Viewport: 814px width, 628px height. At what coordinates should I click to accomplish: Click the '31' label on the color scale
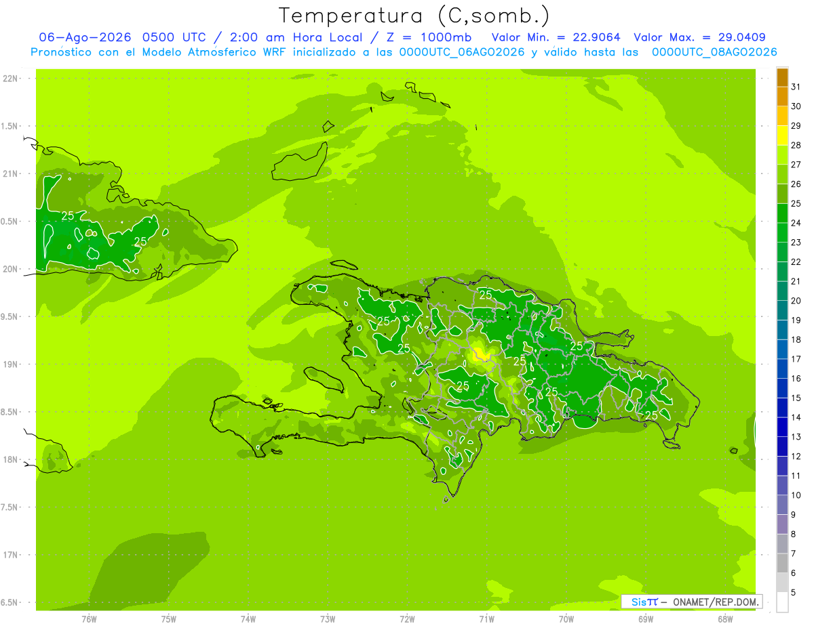coord(796,87)
